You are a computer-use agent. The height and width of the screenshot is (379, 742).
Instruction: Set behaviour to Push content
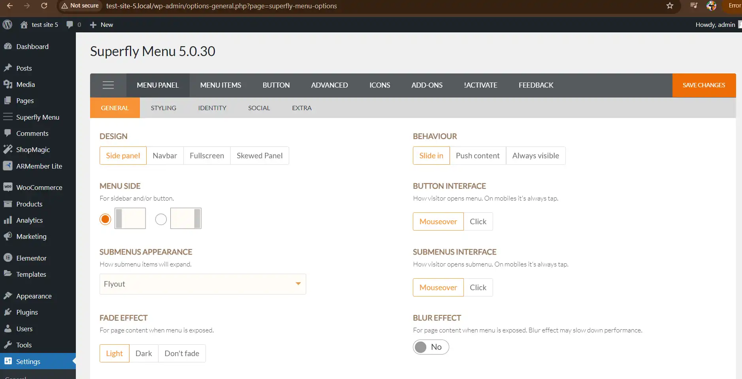click(478, 156)
